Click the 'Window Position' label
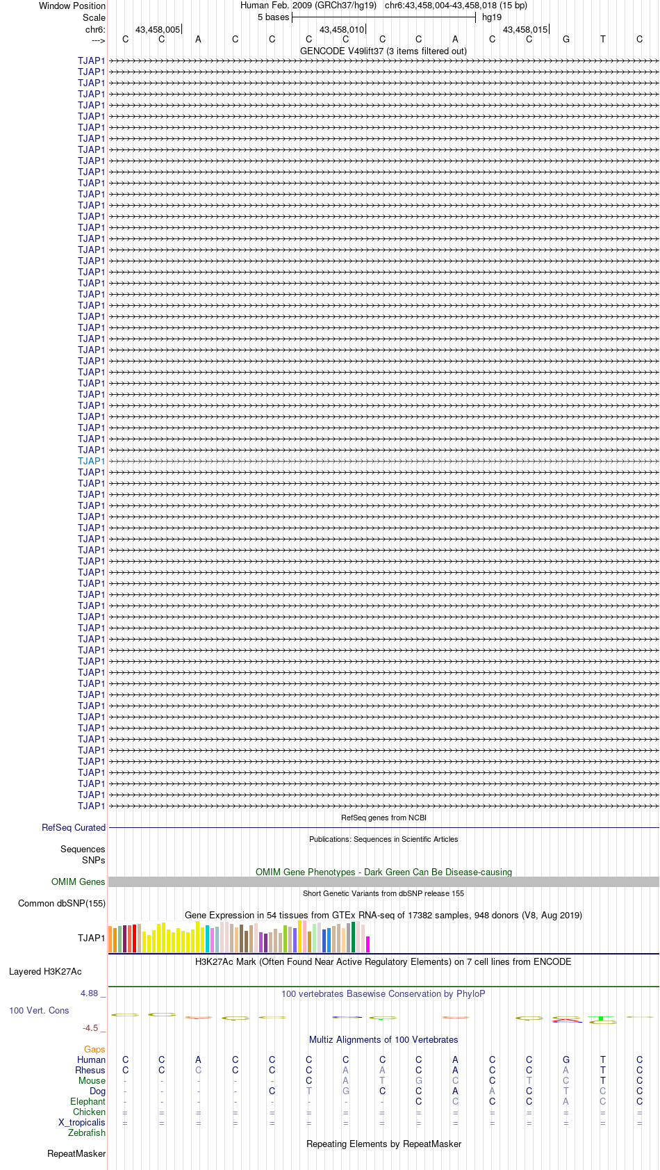660x1170 pixels. pos(72,6)
